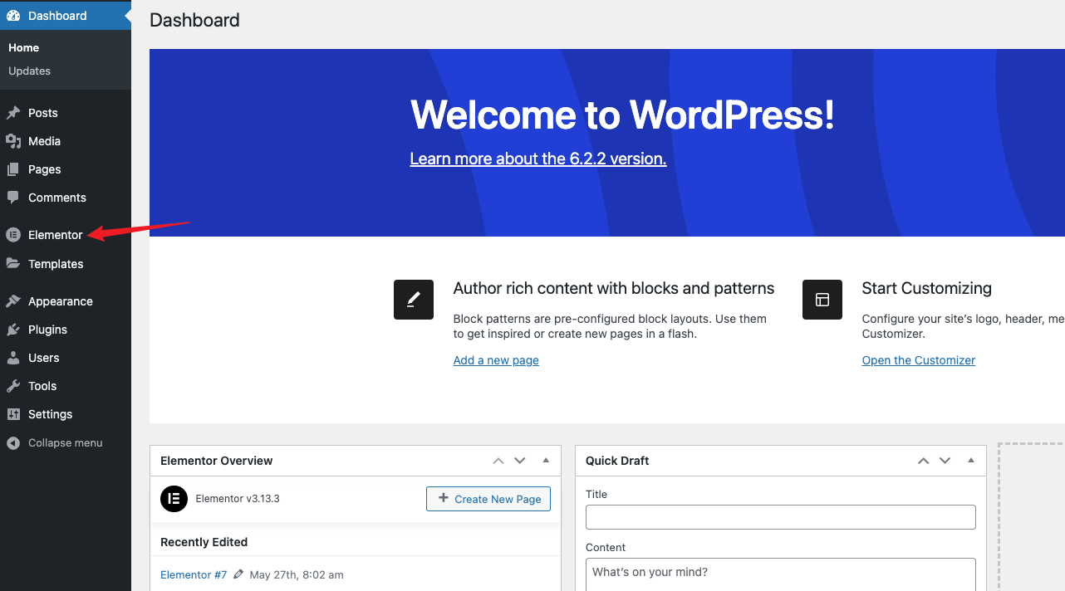Click the Elementor logo icon in sidebar
The height and width of the screenshot is (591, 1065).
[x=13, y=235]
